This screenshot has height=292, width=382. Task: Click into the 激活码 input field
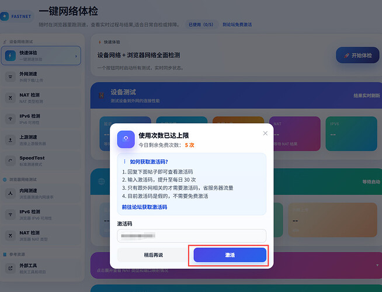(x=192, y=235)
